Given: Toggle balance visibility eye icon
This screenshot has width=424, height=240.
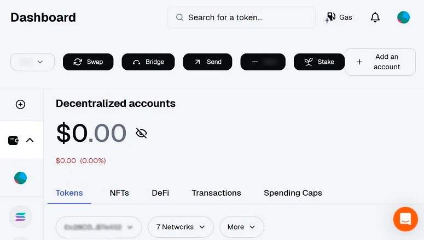Looking at the screenshot, I should 141,133.
